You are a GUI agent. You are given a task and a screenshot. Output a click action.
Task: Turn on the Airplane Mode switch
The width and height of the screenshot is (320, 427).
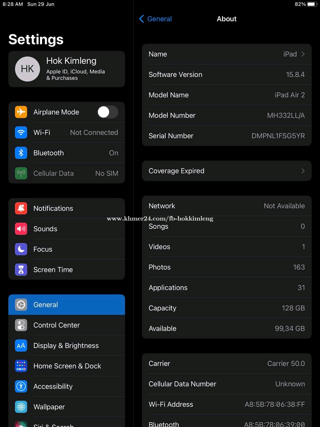[x=108, y=112]
